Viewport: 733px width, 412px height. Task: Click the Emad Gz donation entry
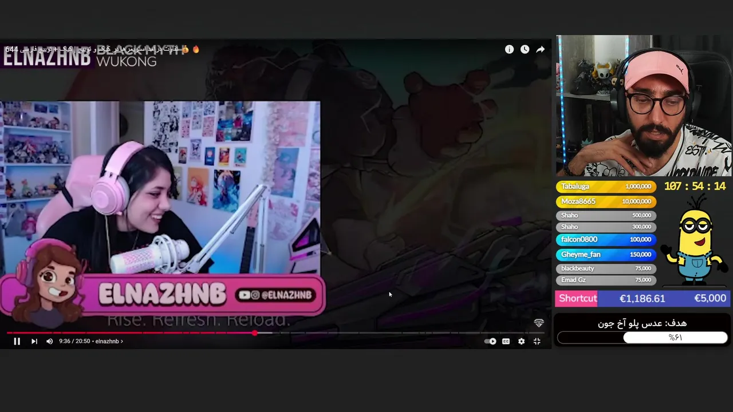point(606,280)
